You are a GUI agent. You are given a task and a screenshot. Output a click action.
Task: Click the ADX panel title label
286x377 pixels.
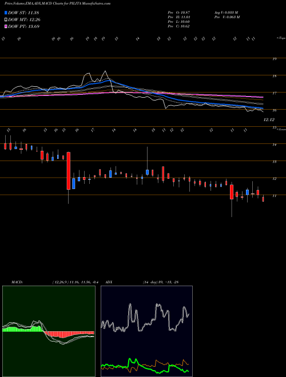[109, 282]
